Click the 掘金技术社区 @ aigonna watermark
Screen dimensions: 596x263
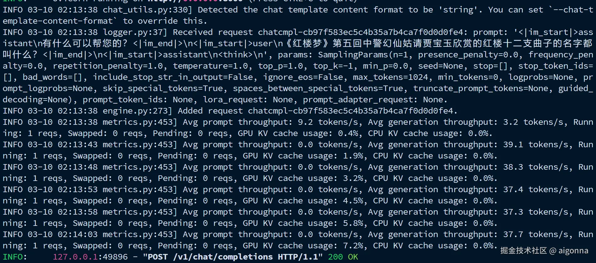(544, 251)
